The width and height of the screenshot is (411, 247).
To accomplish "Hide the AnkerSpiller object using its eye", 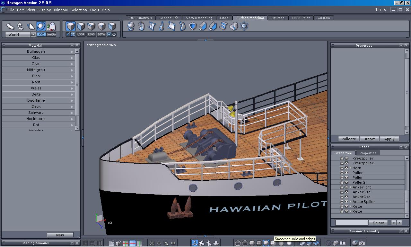I will [346, 202].
